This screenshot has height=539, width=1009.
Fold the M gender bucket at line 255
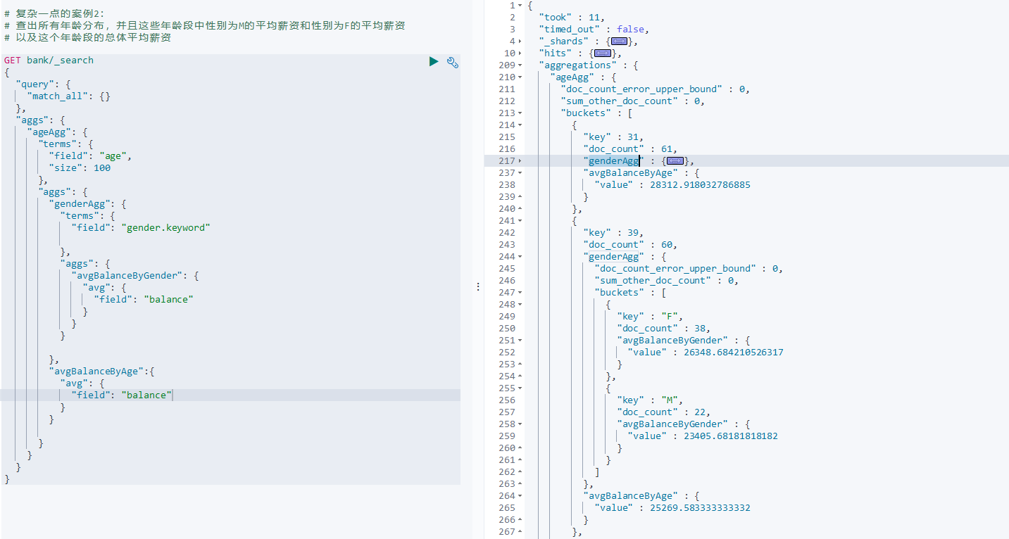click(x=520, y=388)
